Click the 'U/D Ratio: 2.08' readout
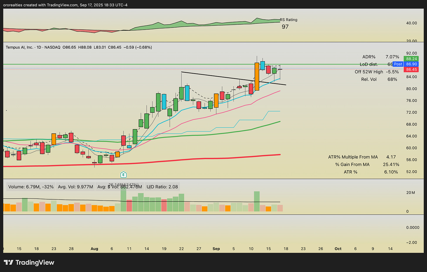Viewport: 427px width, 272px height. pos(162,187)
